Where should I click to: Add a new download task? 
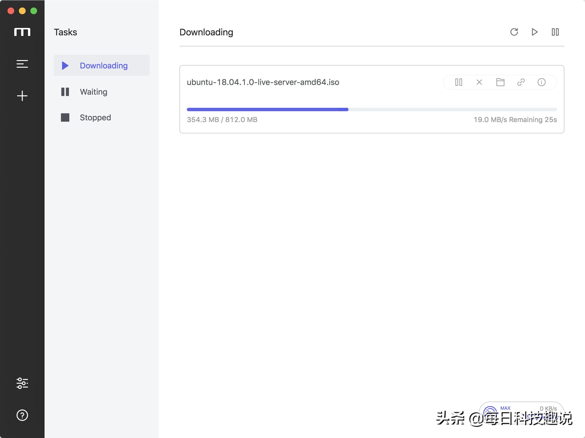pos(22,96)
